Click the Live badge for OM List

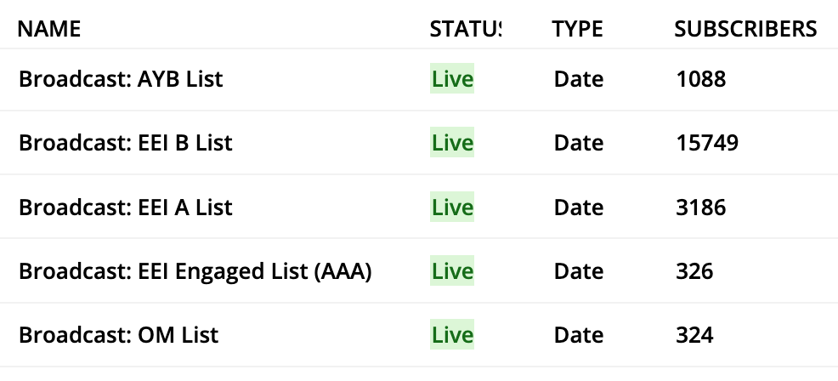(x=452, y=335)
